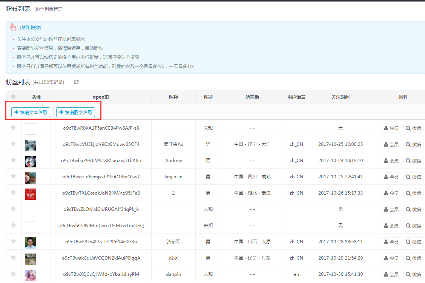Click the openID column header

101,97
